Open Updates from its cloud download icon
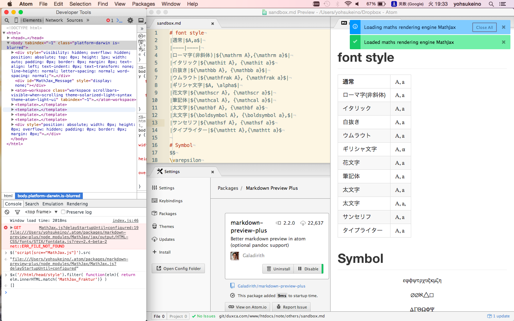The width and height of the screenshot is (514, 321). pyautogui.click(x=155, y=239)
